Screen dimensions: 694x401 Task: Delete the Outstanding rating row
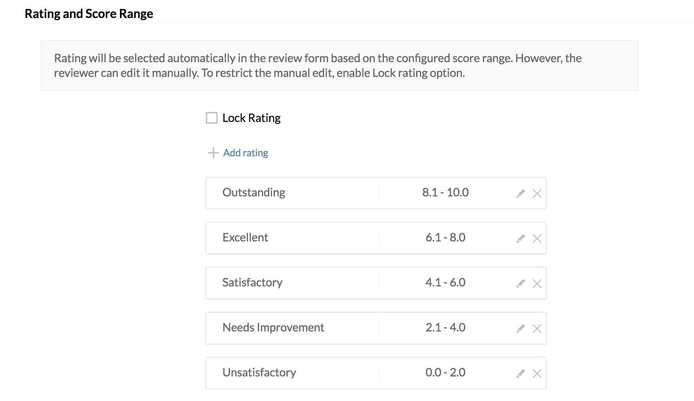click(537, 194)
